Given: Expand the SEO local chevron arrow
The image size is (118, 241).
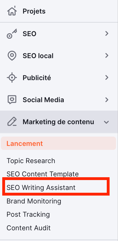Looking at the screenshot, I should tap(107, 56).
